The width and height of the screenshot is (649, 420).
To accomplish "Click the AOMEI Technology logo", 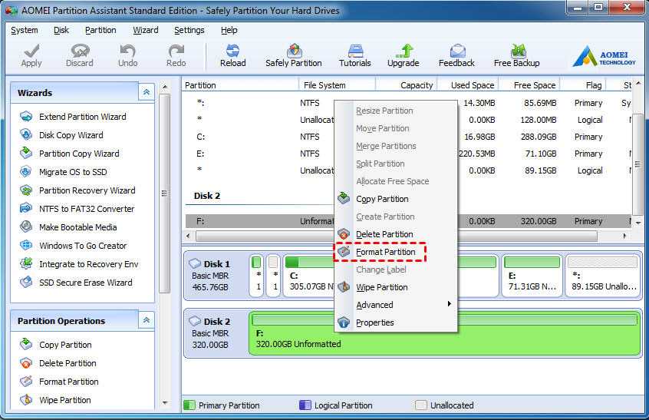I will point(605,56).
